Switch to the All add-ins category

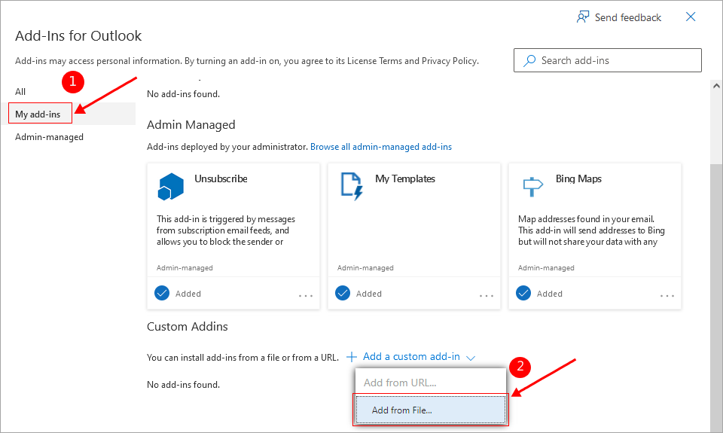click(21, 92)
